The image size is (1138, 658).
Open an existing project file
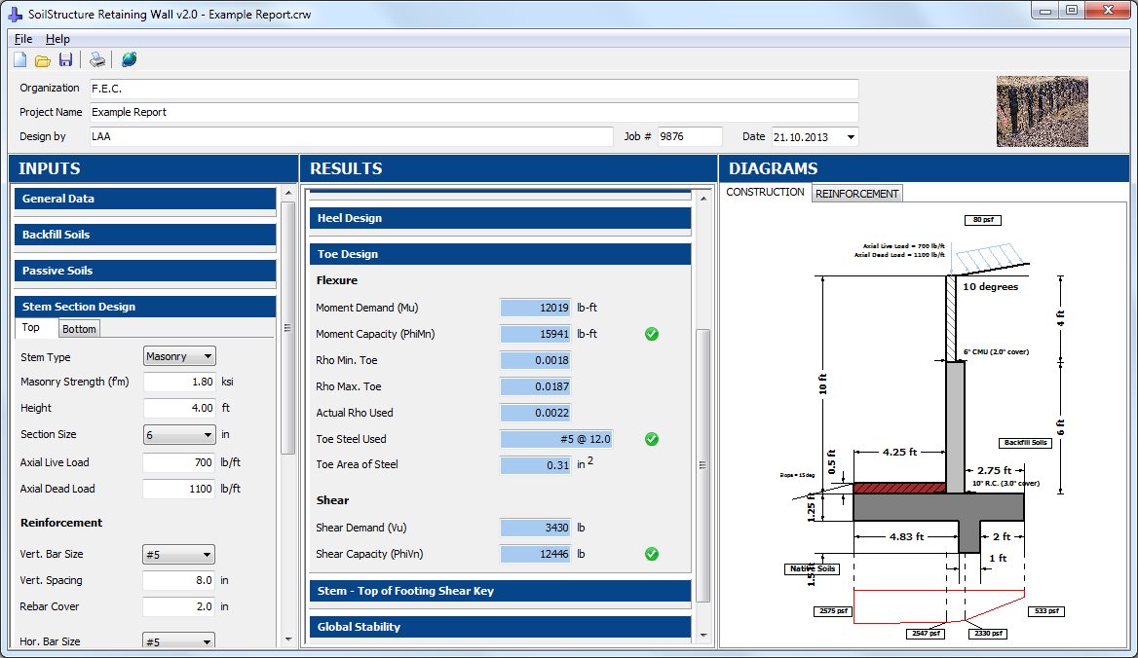42,58
